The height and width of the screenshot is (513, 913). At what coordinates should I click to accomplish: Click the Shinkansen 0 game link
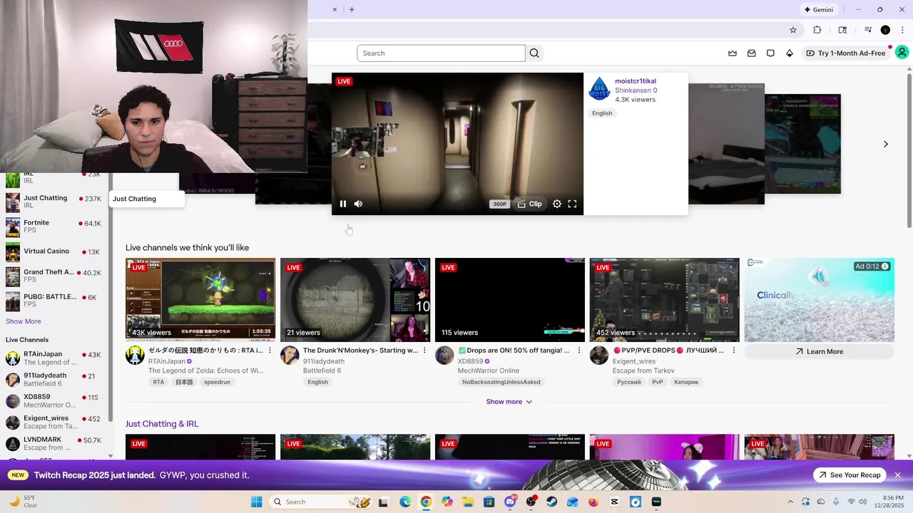pos(636,90)
